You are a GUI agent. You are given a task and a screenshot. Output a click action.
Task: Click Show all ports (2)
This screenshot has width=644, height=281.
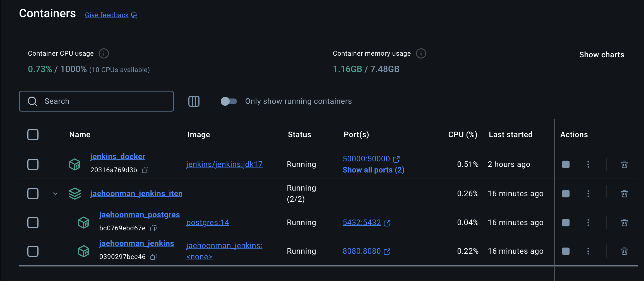pyautogui.click(x=374, y=170)
